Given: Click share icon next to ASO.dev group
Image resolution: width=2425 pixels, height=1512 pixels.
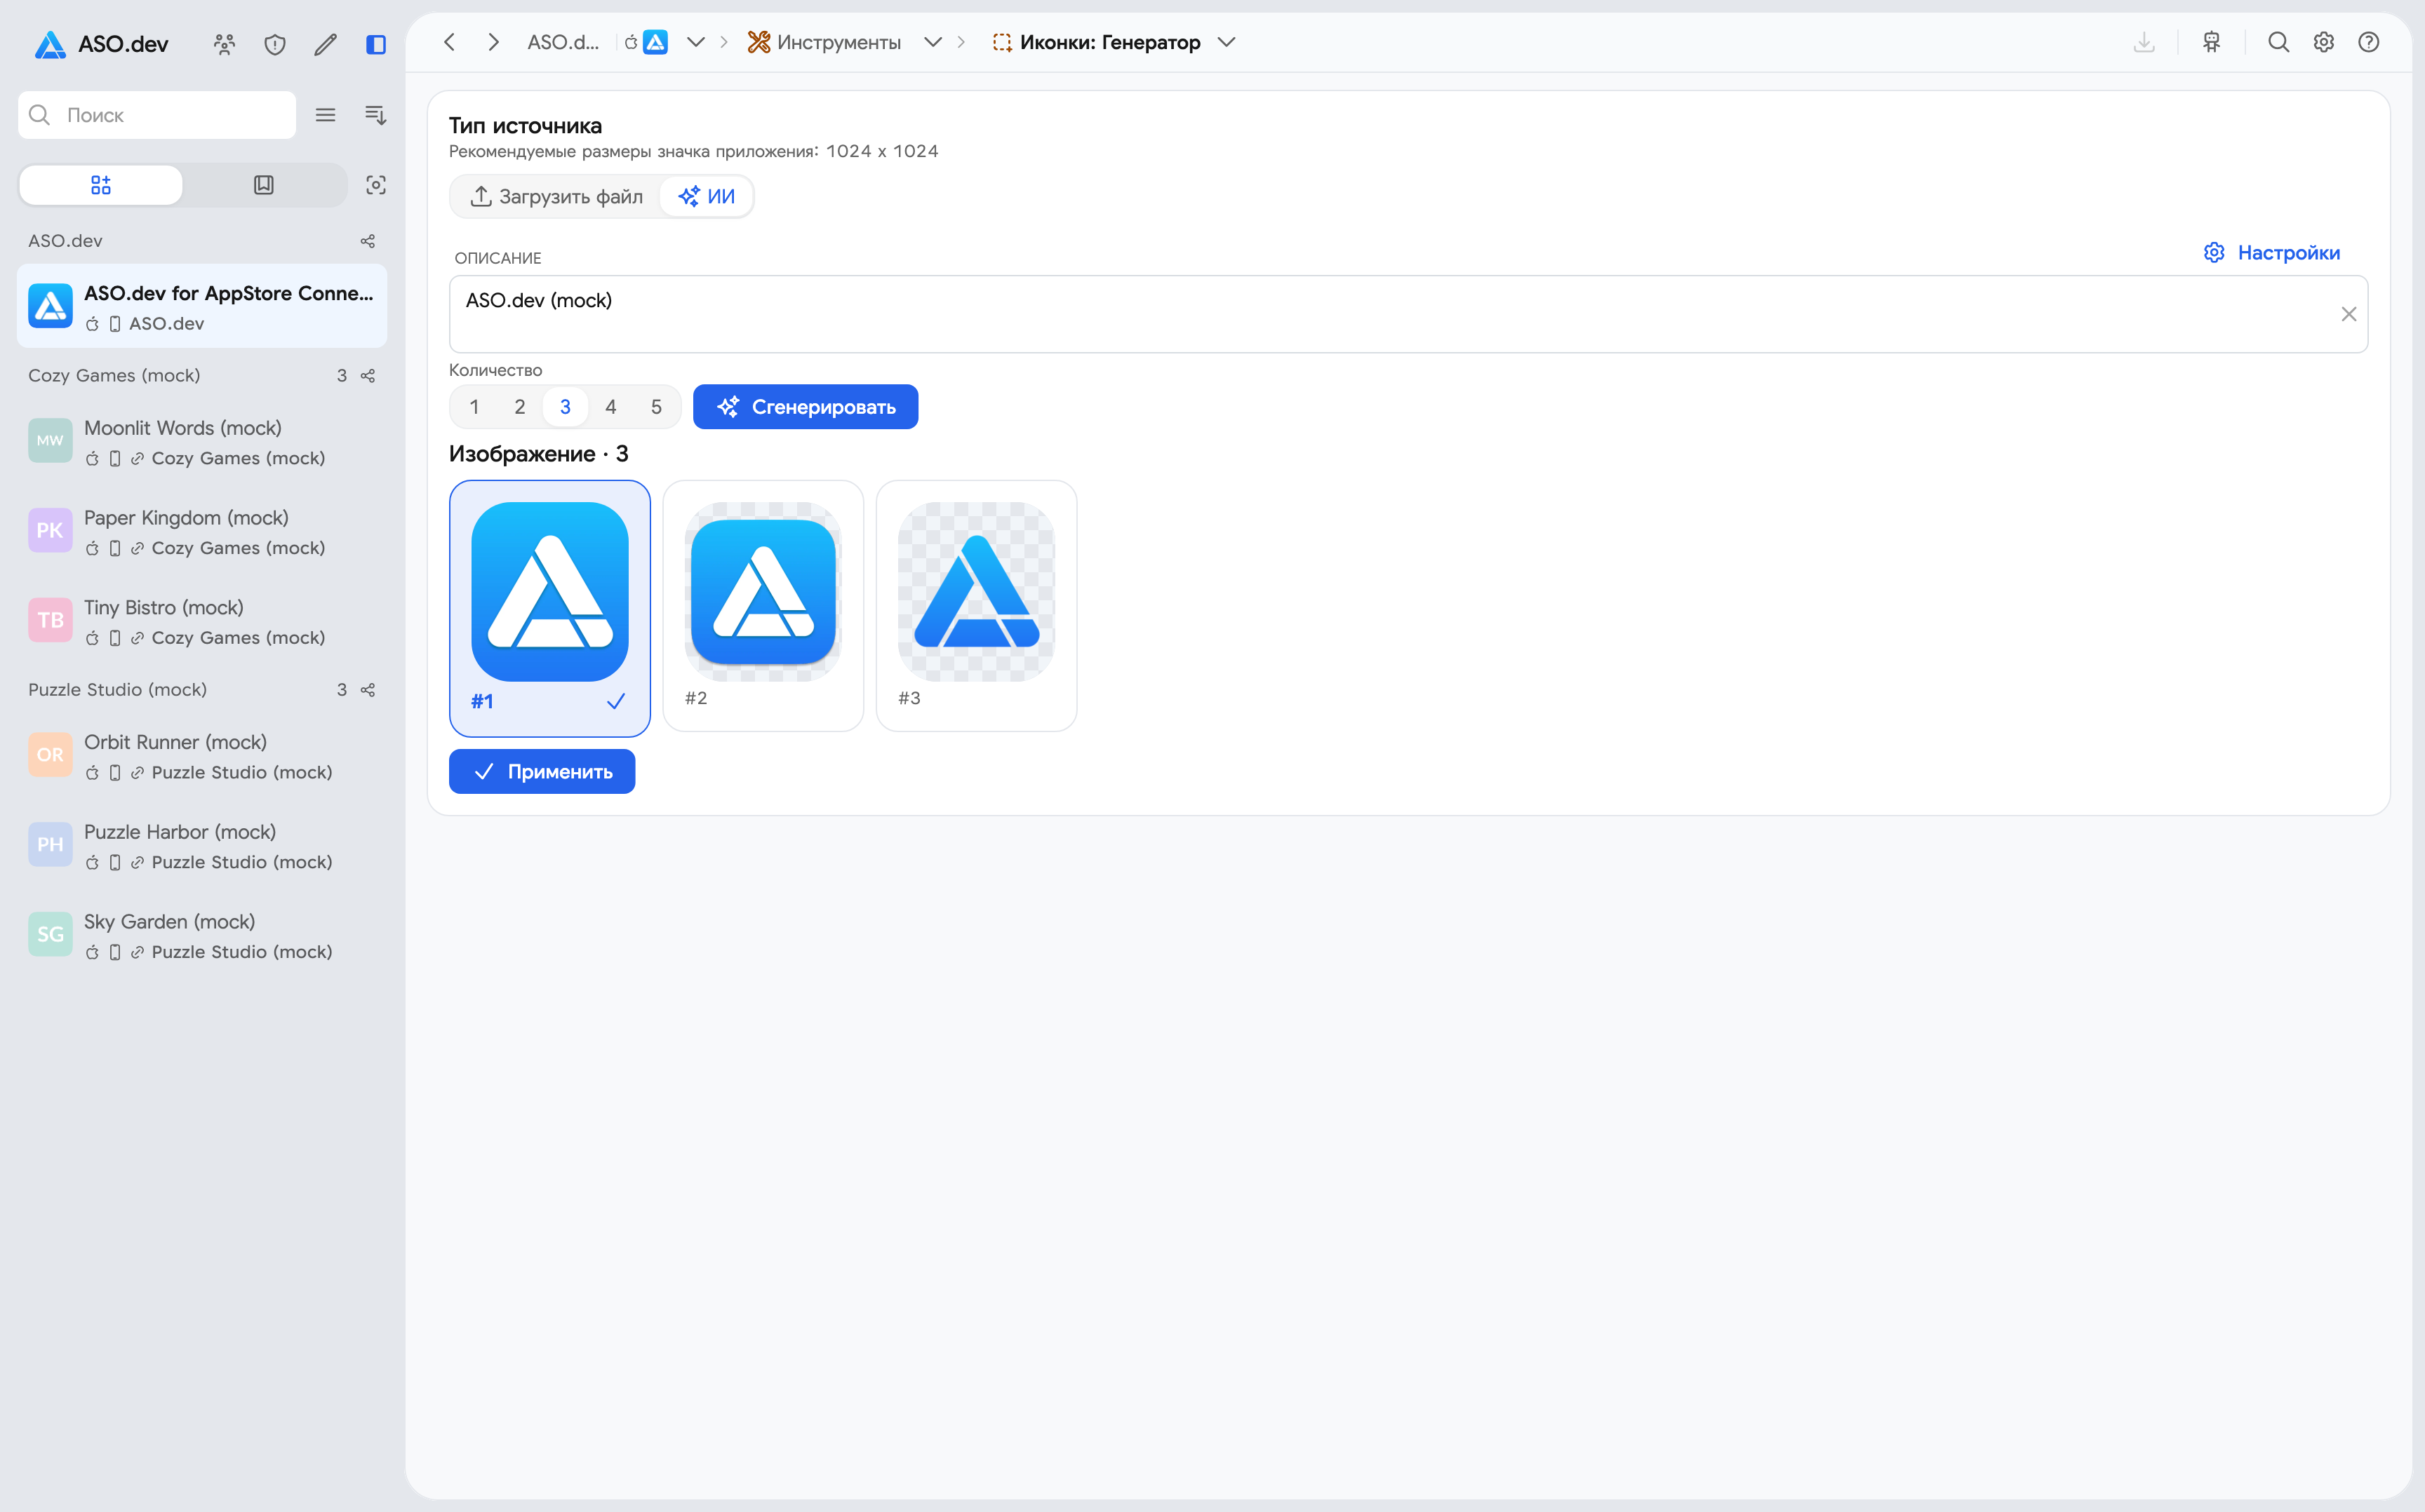Looking at the screenshot, I should click(368, 241).
